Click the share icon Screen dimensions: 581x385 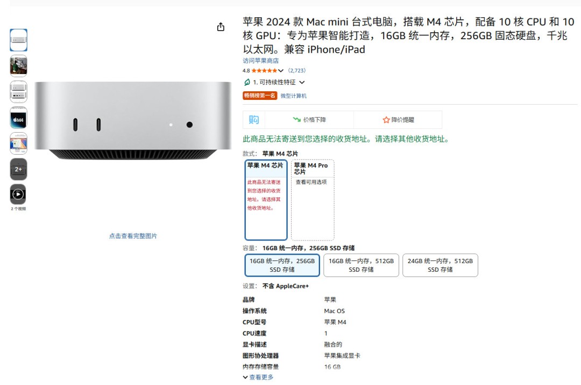point(221,26)
